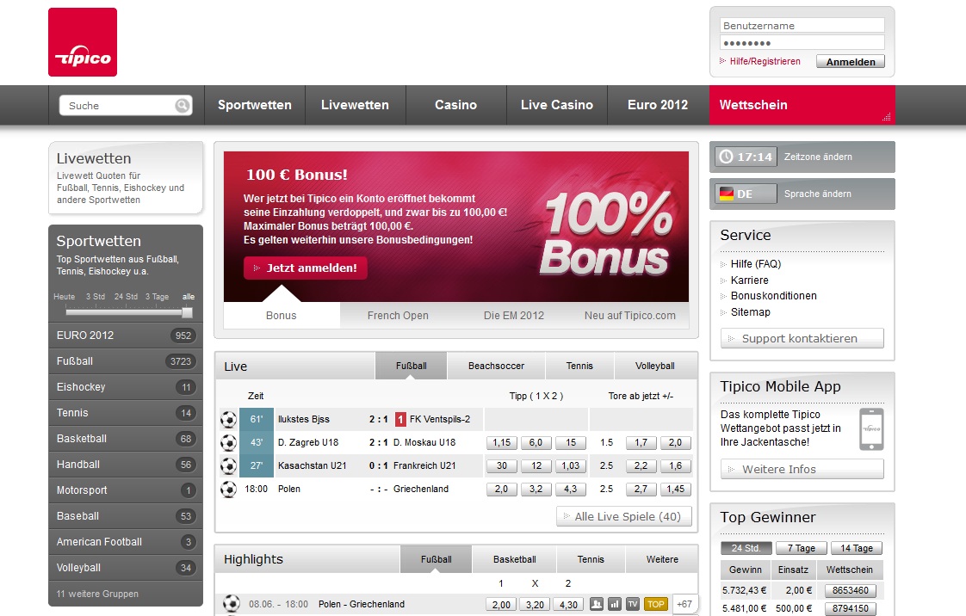Click the German flag DE icon
This screenshot has width=966, height=616.
[x=727, y=194]
